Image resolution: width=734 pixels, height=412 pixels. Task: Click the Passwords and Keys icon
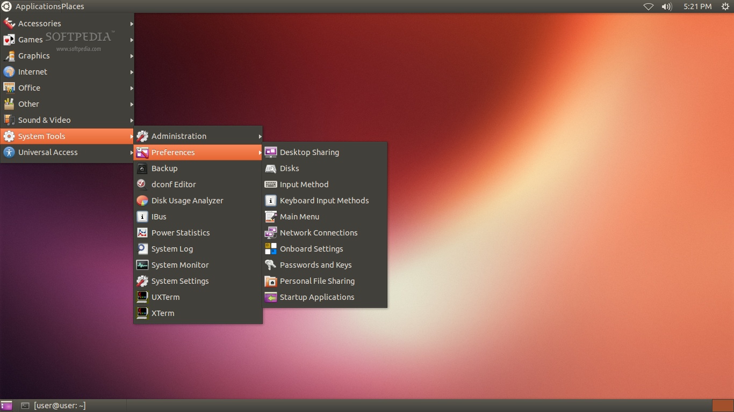point(271,265)
